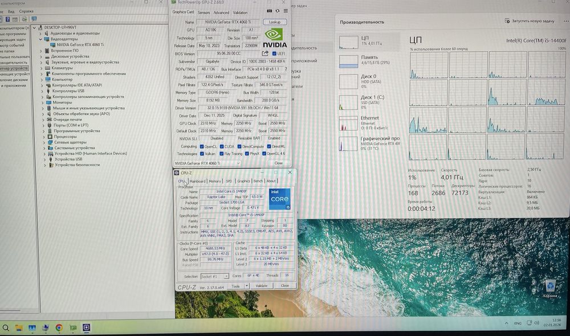Click the Bus Interface question mark icon
Viewport: 570px width, 336px height.
pos(286,69)
